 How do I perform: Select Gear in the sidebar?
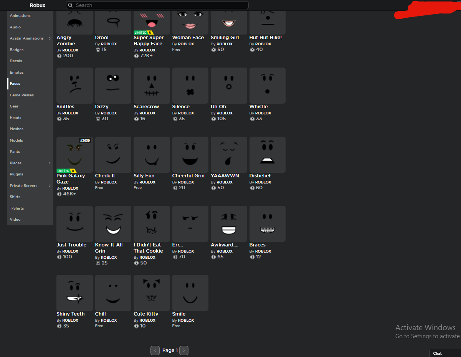pos(14,106)
